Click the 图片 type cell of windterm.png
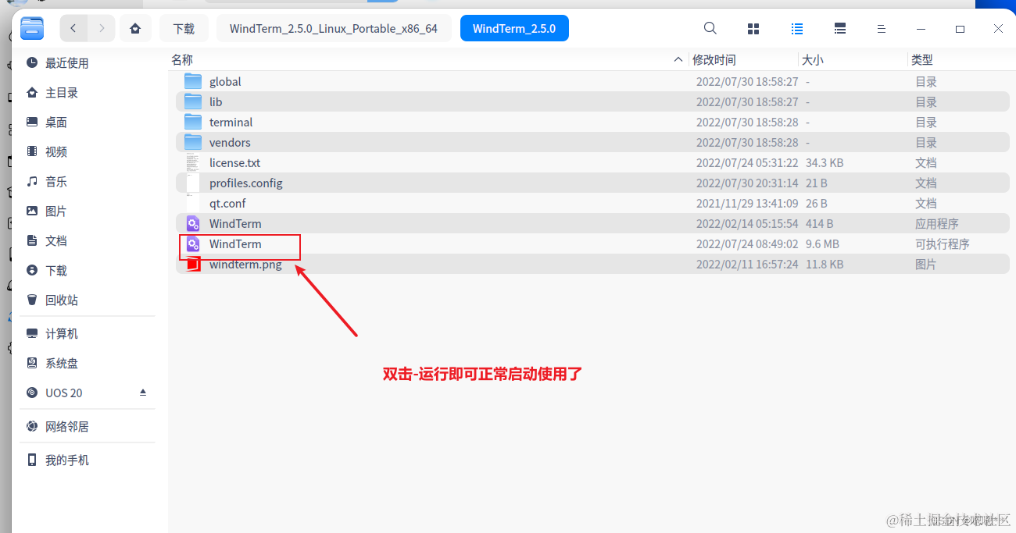Viewport: 1016px width, 533px height. point(926,265)
